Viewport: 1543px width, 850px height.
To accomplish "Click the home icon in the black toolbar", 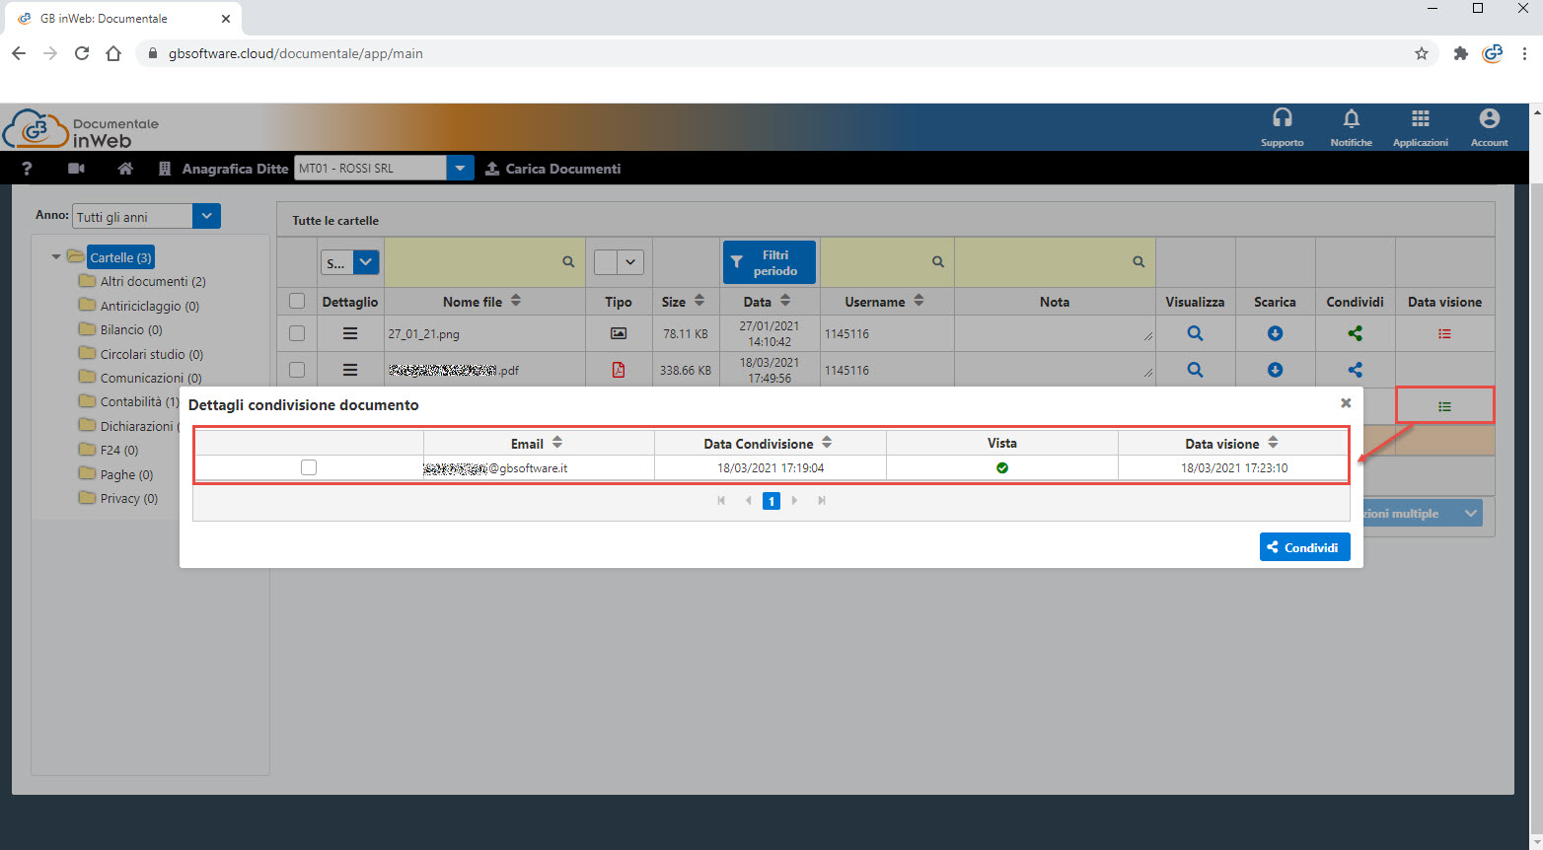I will click(x=125, y=169).
